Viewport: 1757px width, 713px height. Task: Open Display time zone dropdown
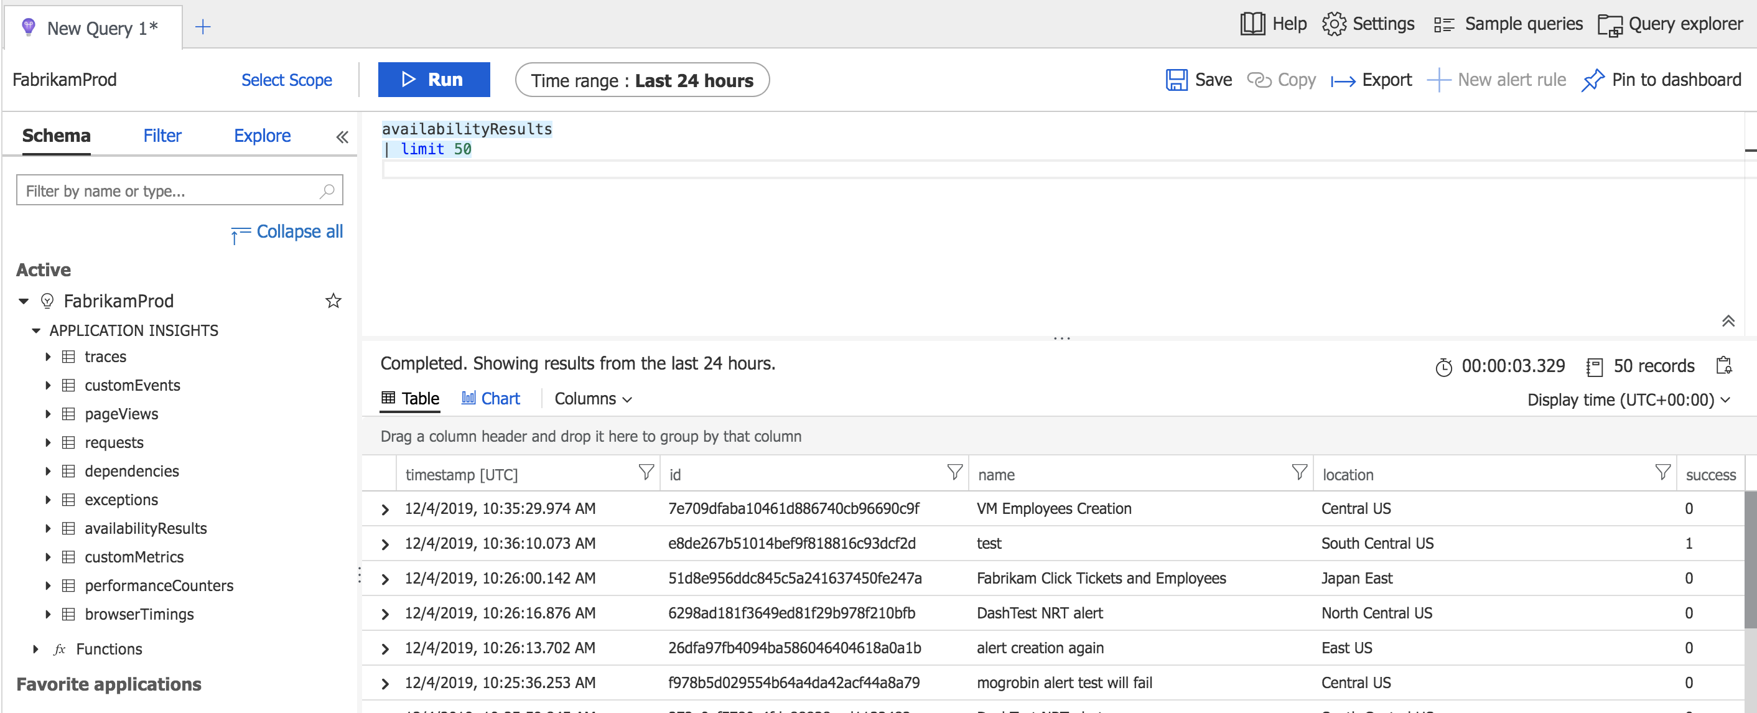coord(1628,400)
